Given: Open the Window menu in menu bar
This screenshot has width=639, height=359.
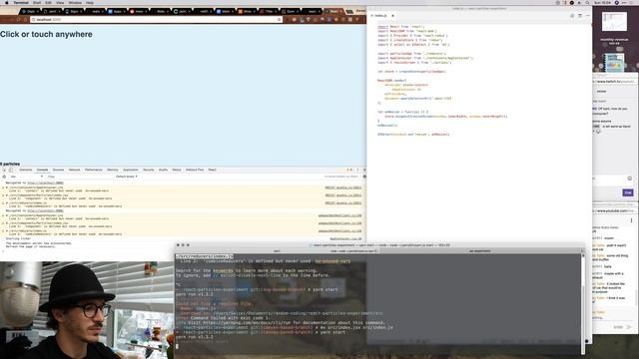Looking at the screenshot, I should coord(75,2).
